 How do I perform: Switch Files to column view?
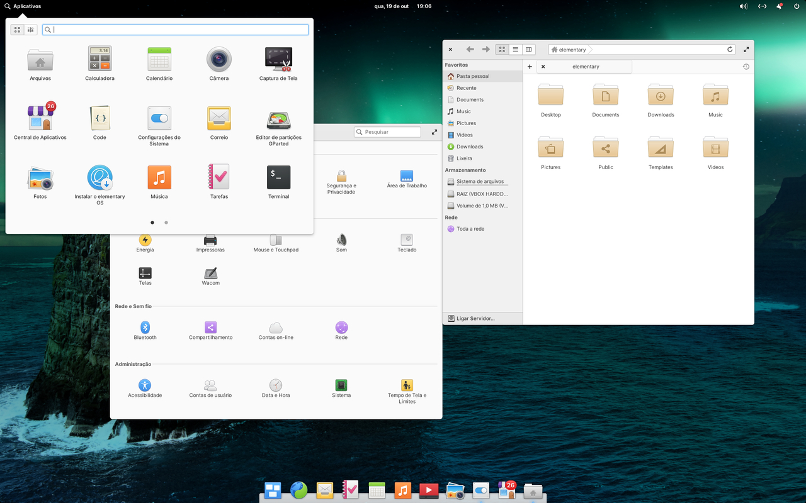pyautogui.click(x=528, y=49)
